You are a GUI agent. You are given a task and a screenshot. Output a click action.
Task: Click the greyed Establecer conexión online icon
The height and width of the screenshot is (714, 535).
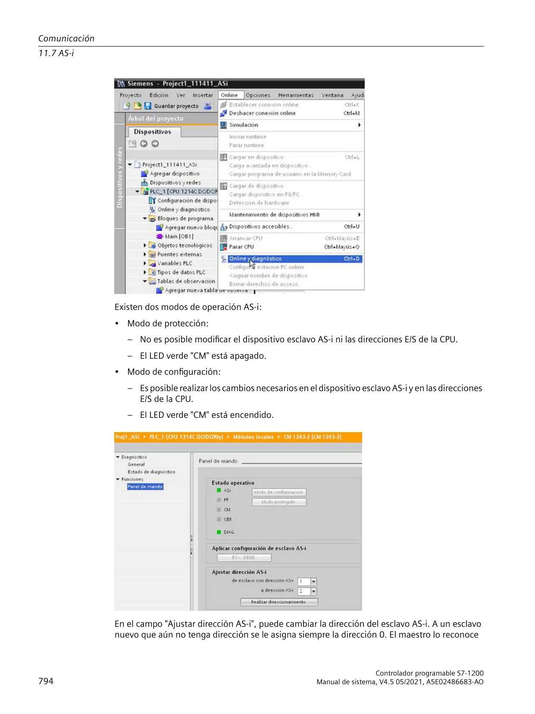(223, 104)
